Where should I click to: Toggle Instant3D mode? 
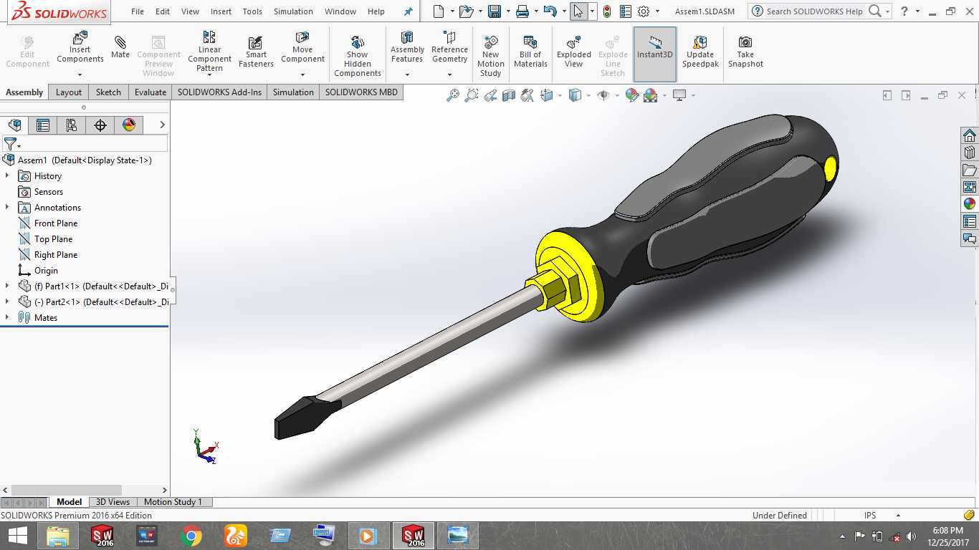point(655,54)
